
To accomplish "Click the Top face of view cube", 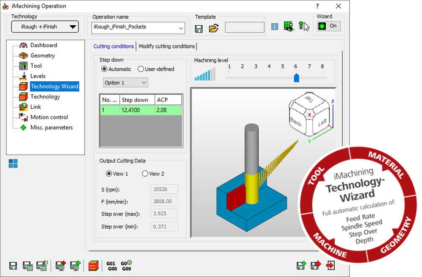I will tap(309, 99).
